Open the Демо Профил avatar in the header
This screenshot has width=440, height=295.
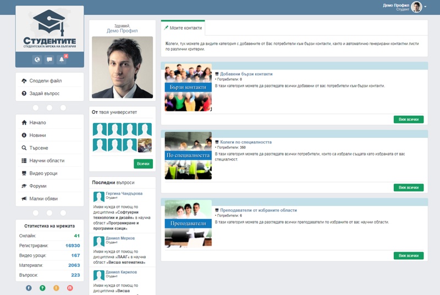click(x=416, y=7)
